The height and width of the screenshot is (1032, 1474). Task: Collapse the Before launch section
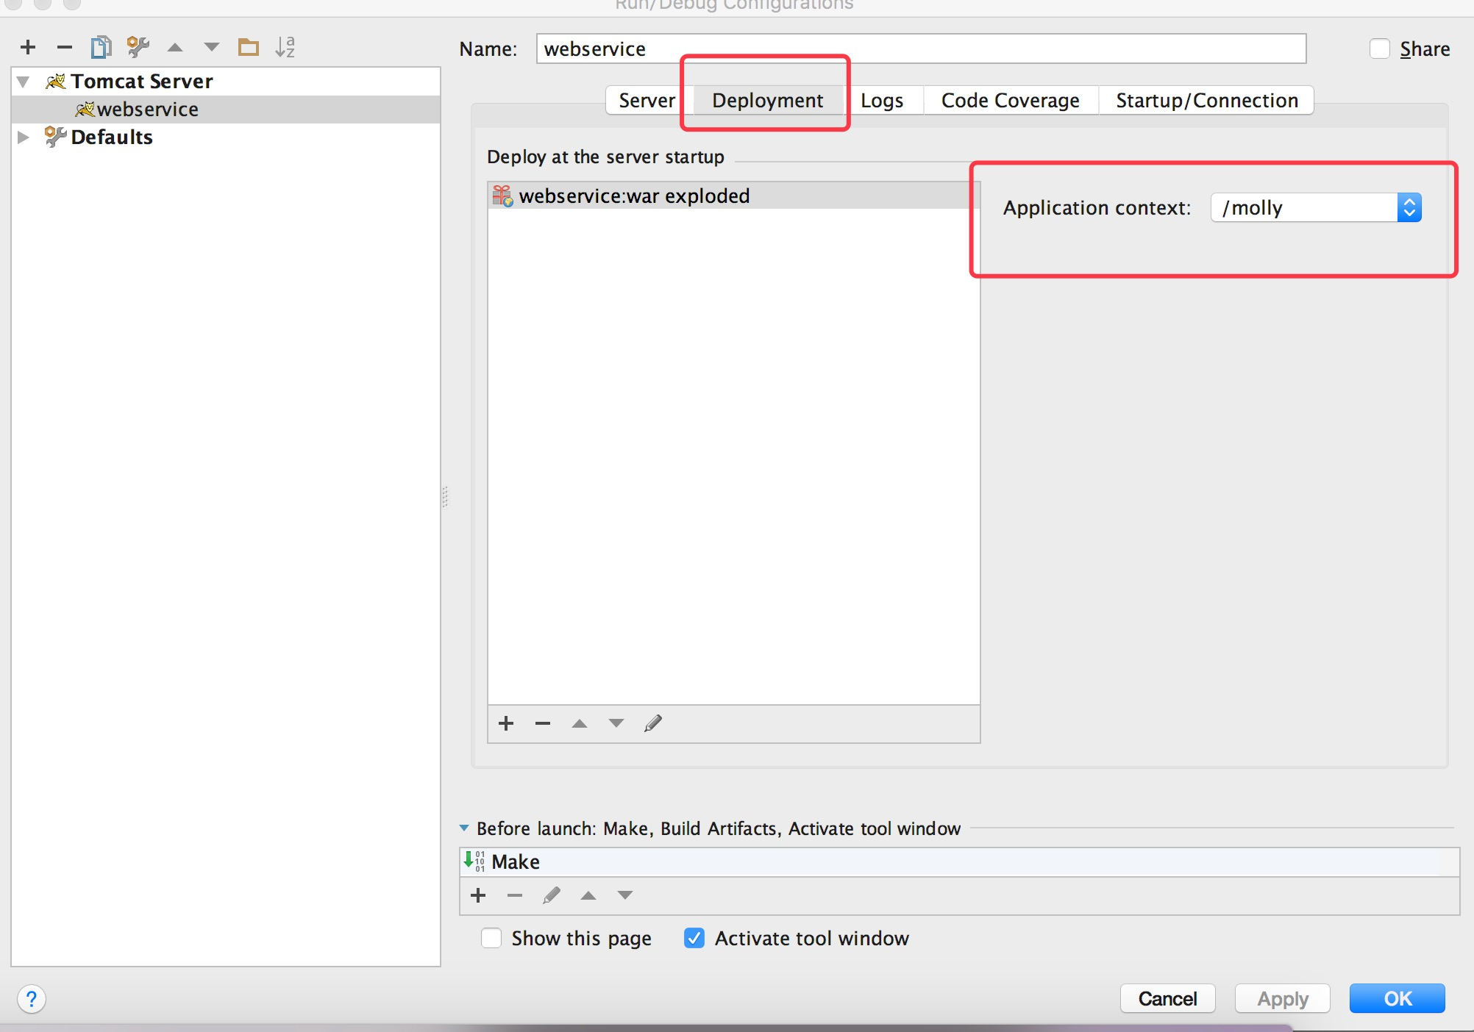click(x=464, y=828)
